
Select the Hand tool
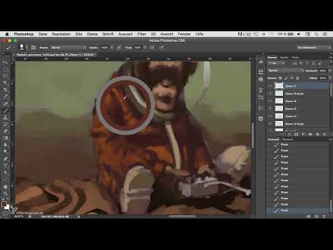point(6,187)
